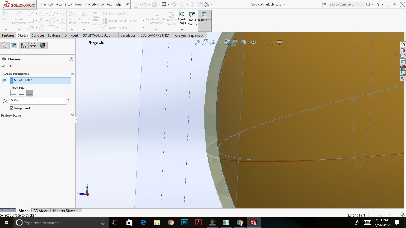Click Quick Snaps tool
Screen dimensions: 406x228
click(x=182, y=18)
